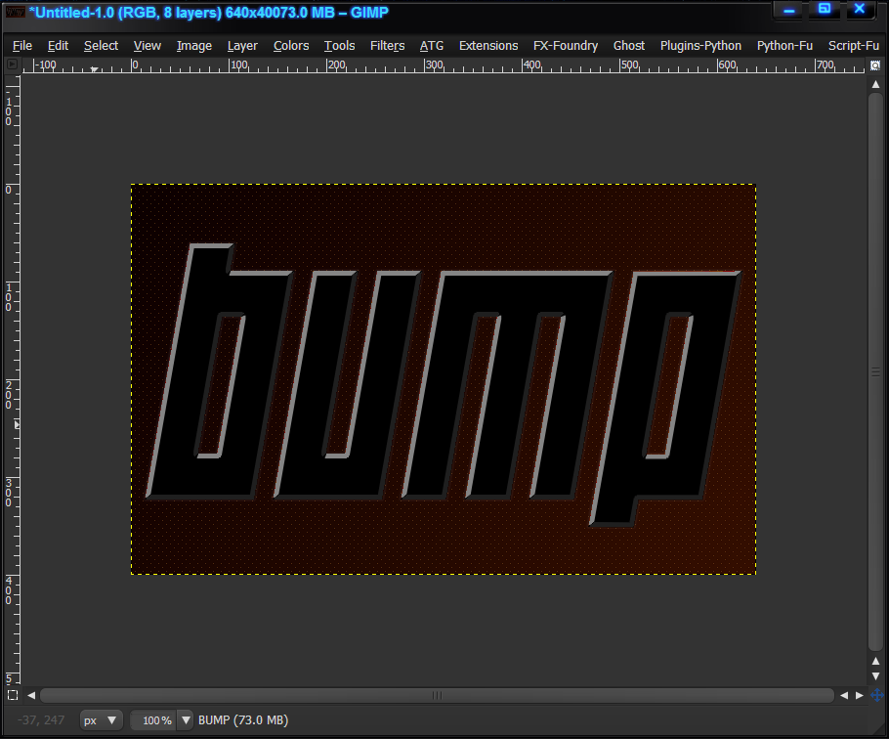Open the Ghost menu
The height and width of the screenshot is (739, 889).
(x=628, y=45)
